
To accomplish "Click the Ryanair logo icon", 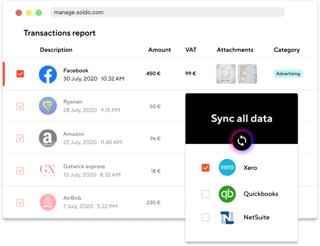I will (48, 106).
